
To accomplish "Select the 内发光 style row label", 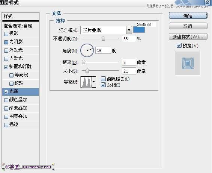I will pos(16,58).
